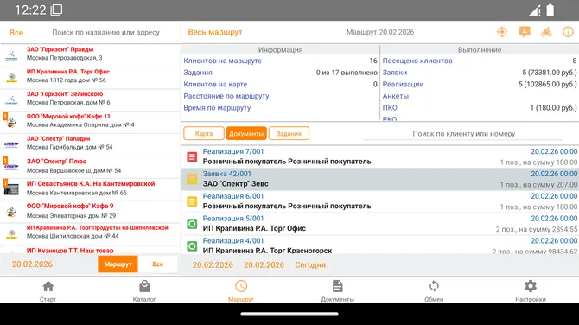The height and width of the screenshot is (325, 579).
Task: Select the Маршрут clock icon
Action: (241, 286)
